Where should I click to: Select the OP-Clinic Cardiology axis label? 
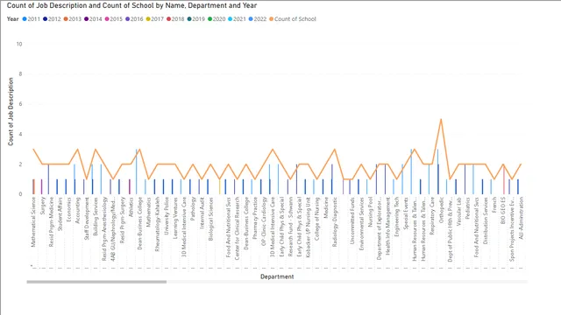point(264,221)
